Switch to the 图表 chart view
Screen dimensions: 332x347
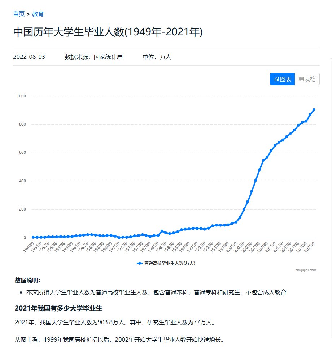[283, 79]
